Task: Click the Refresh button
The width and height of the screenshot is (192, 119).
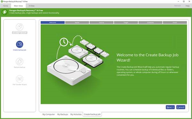Action: [177, 6]
